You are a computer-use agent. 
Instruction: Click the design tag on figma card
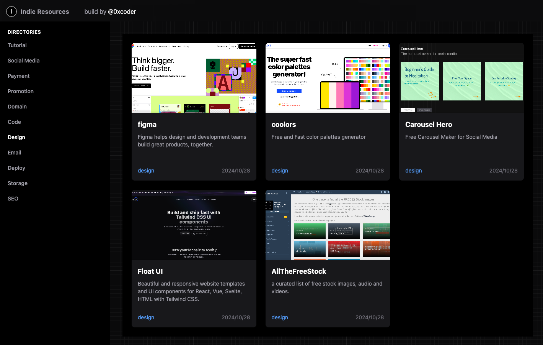click(146, 171)
